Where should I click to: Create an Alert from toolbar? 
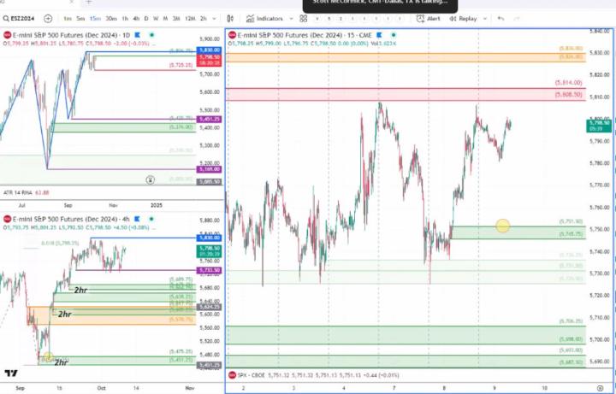(430, 18)
